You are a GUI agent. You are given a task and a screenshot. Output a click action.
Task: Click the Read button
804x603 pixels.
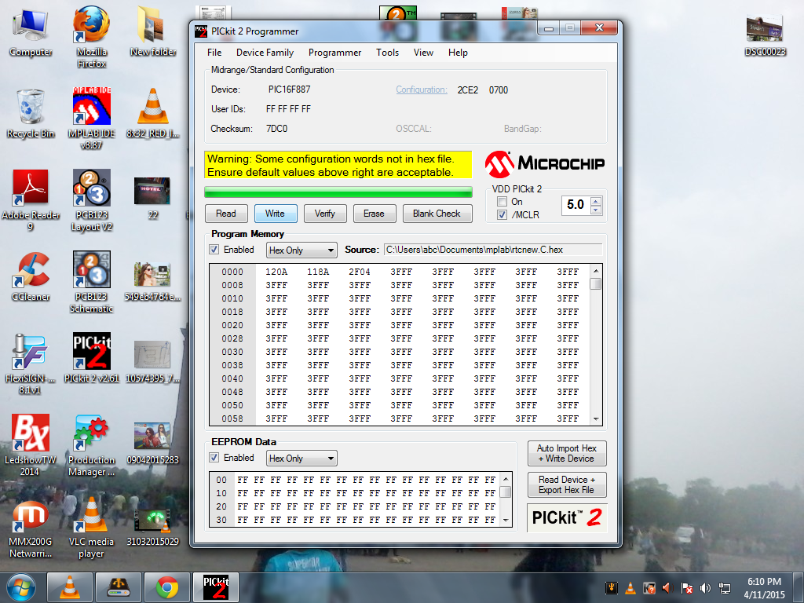[226, 214]
